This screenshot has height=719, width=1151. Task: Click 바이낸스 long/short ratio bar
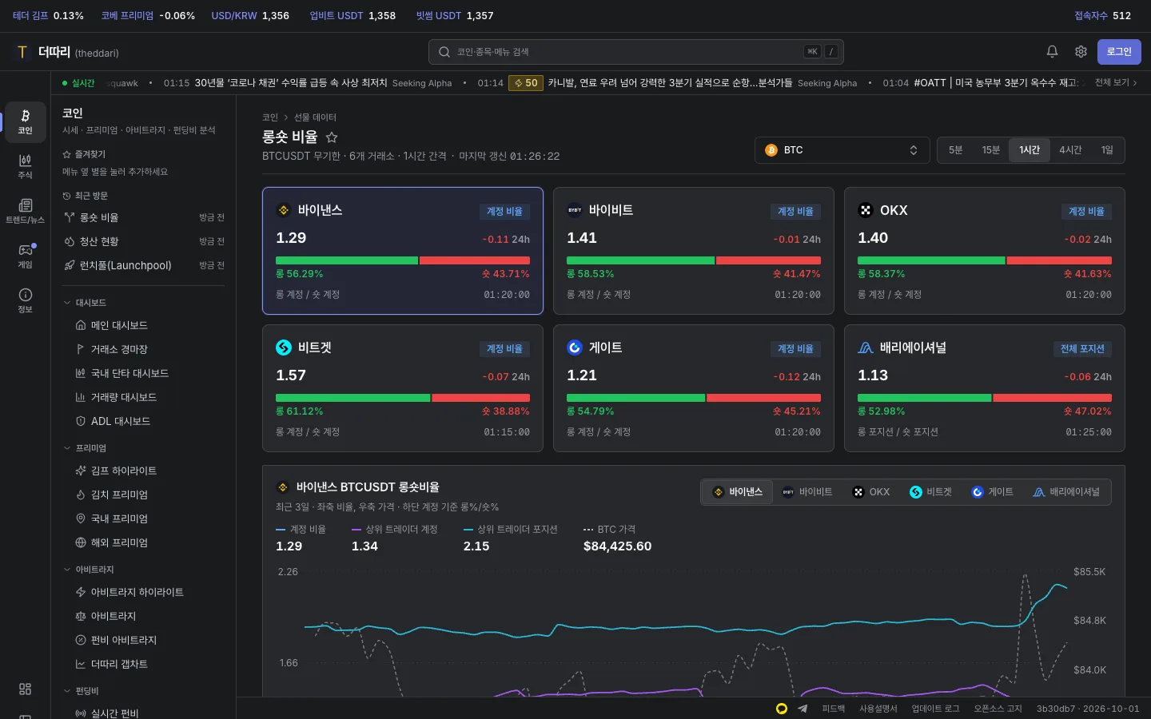(403, 260)
